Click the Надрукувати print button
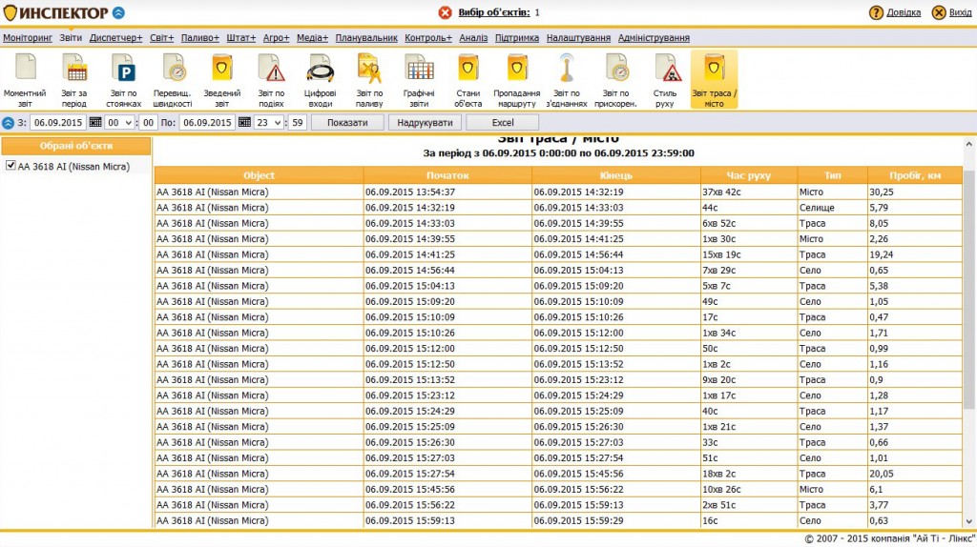This screenshot has width=977, height=547. [x=425, y=123]
